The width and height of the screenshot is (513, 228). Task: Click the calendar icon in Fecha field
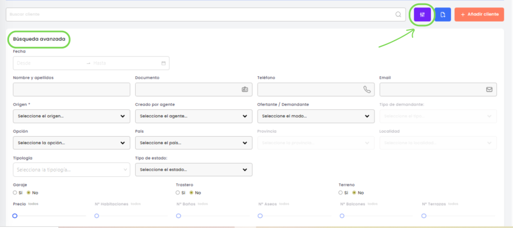pyautogui.click(x=163, y=63)
